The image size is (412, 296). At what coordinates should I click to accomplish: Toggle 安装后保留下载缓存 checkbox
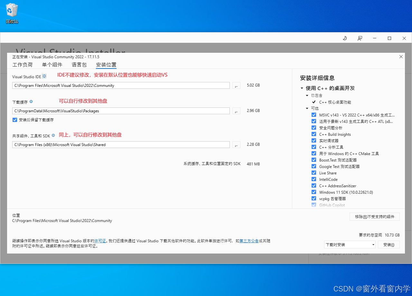tap(15, 120)
